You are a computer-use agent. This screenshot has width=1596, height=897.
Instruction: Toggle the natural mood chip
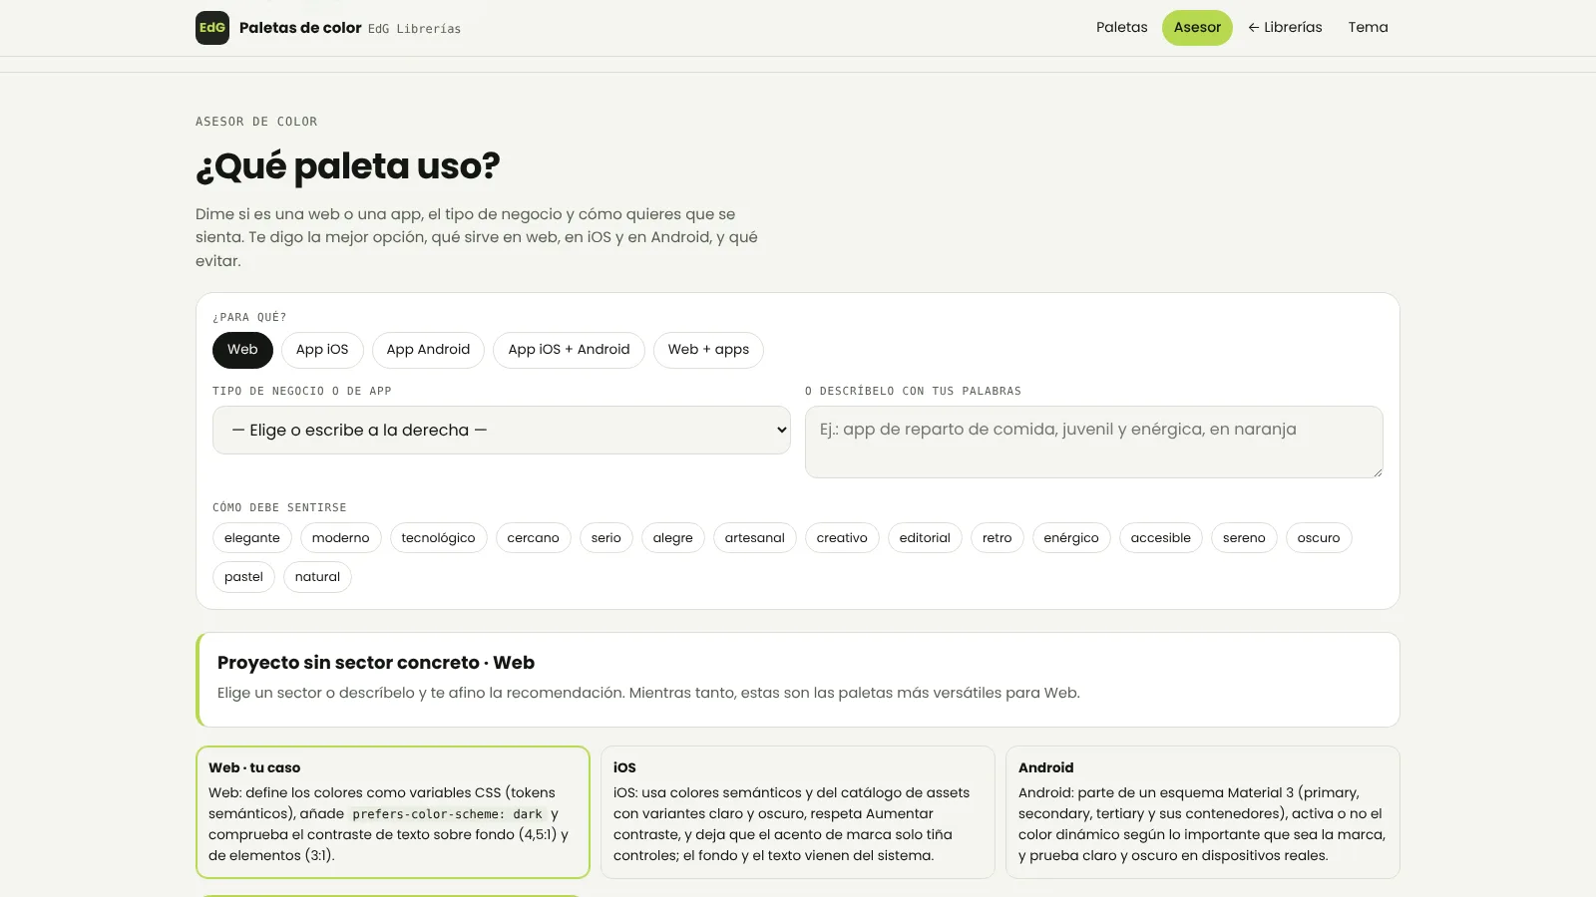point(317,577)
